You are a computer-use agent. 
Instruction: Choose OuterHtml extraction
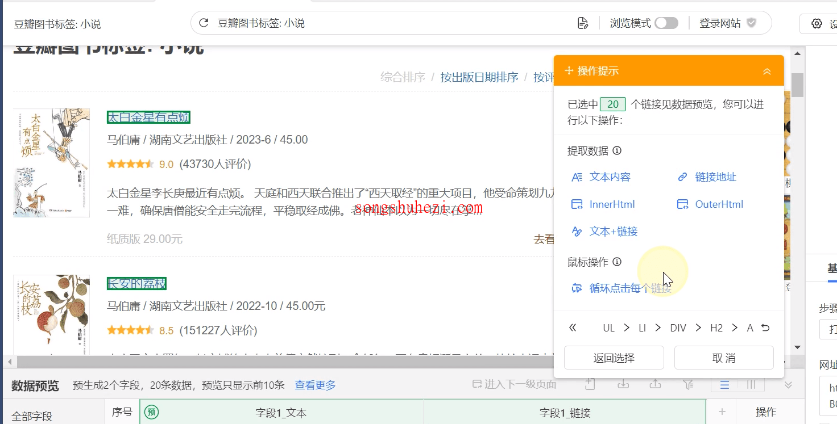tap(710, 204)
